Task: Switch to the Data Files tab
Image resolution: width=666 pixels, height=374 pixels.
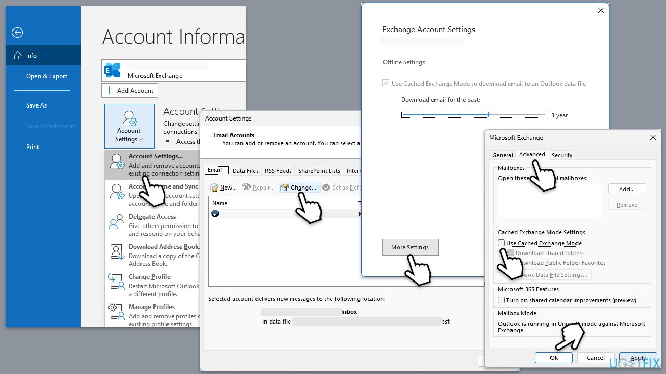Action: [246, 171]
